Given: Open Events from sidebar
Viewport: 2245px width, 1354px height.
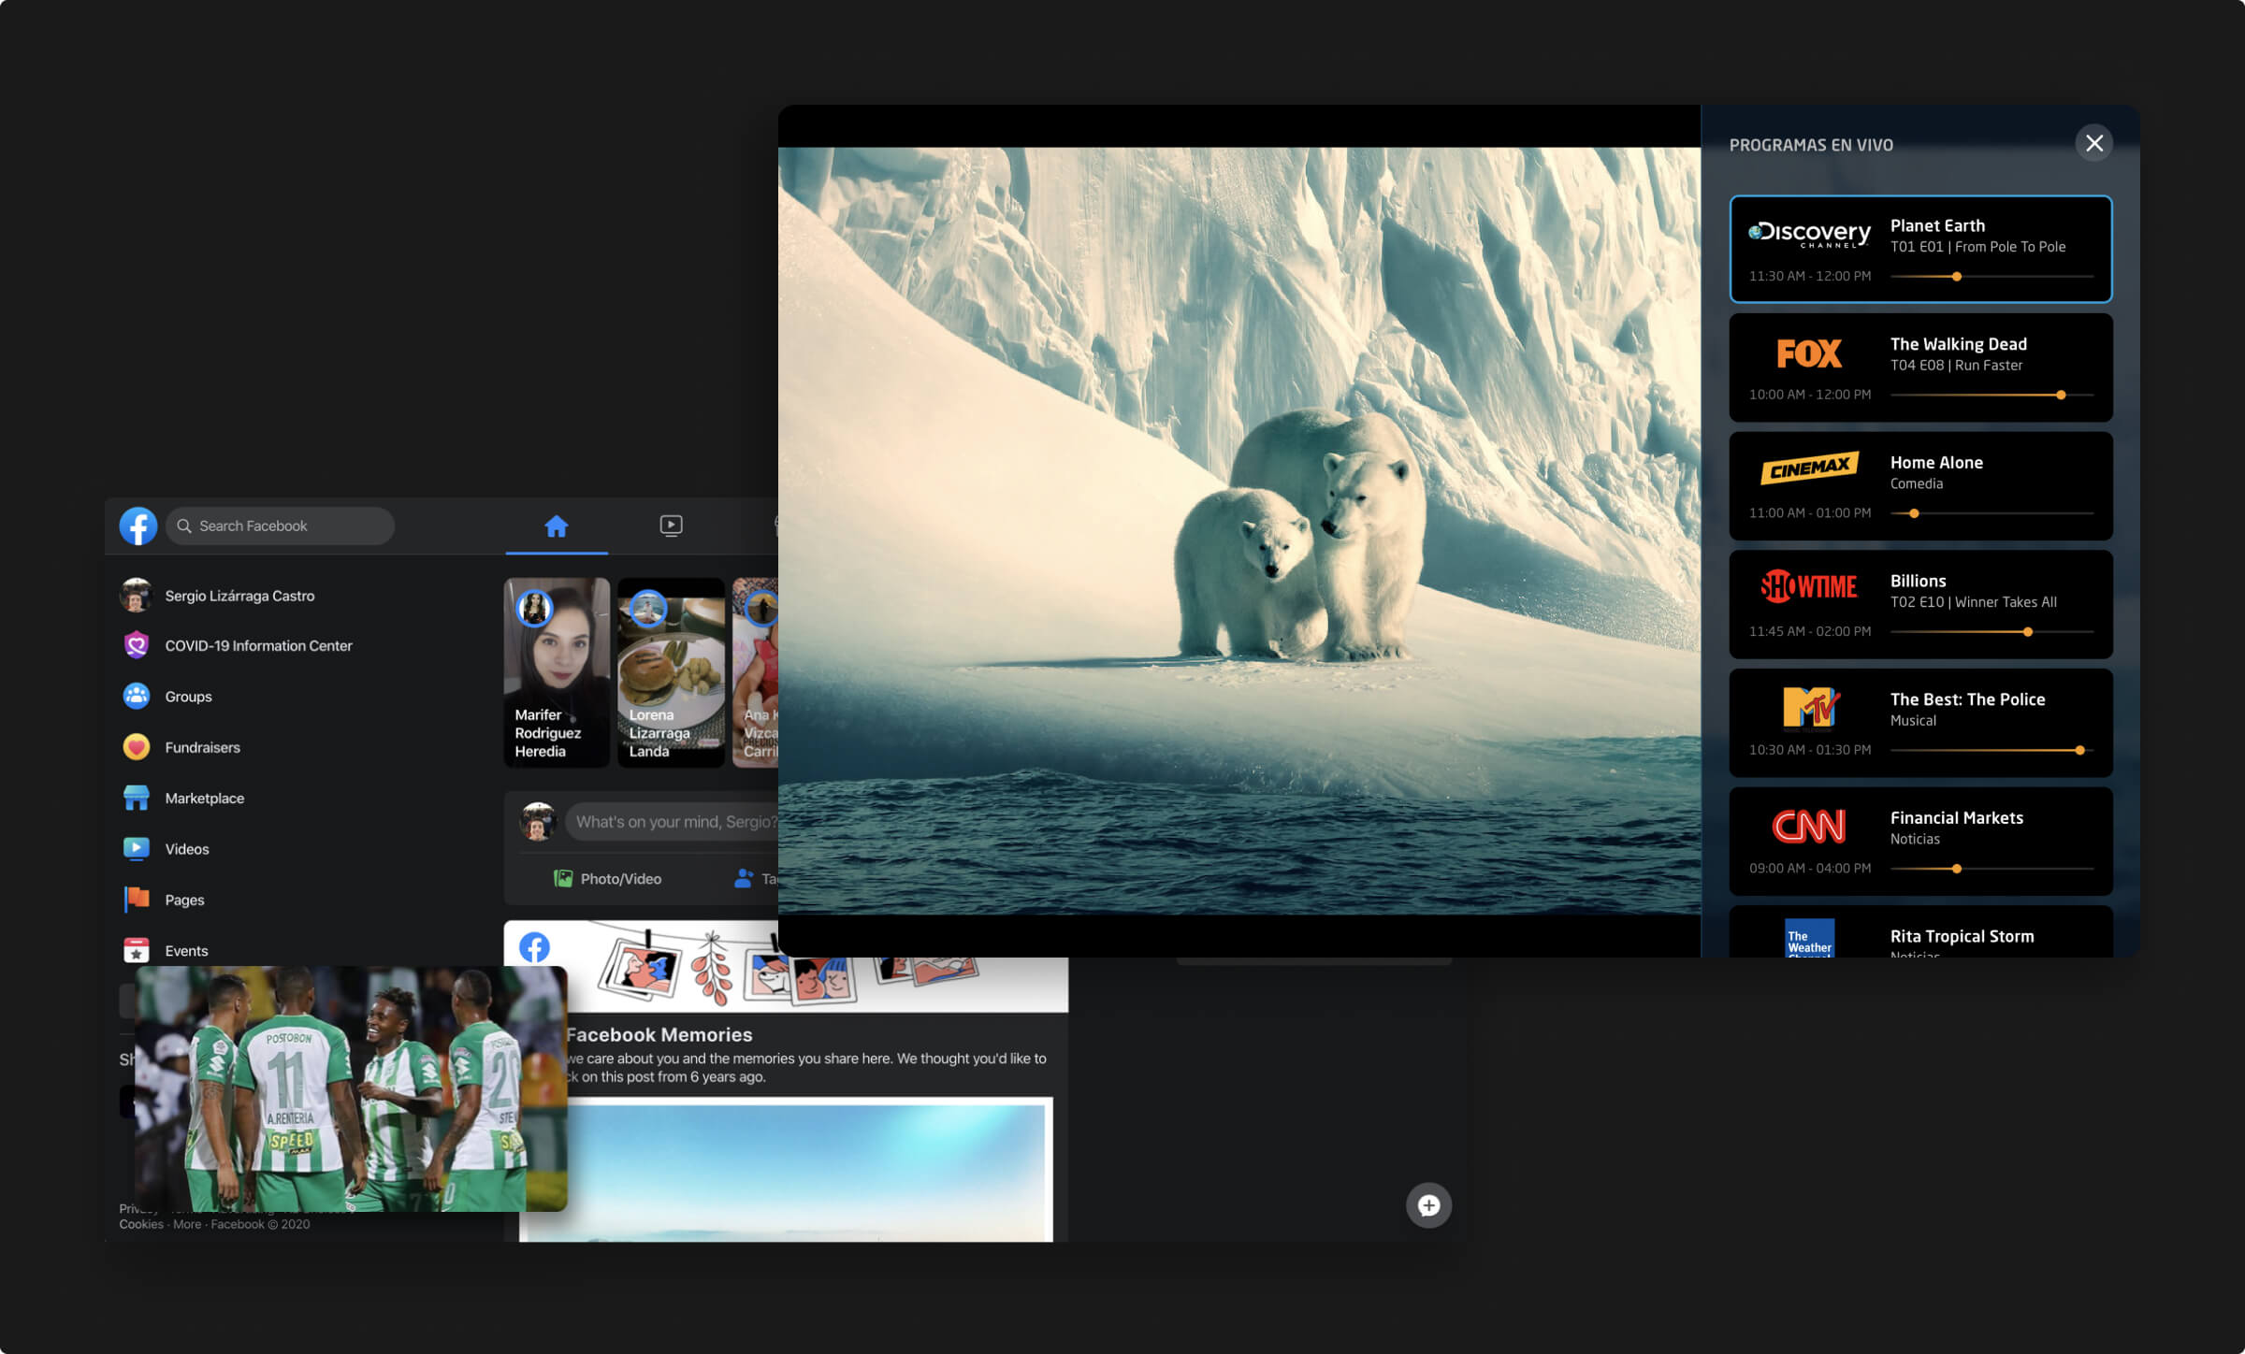Looking at the screenshot, I should (186, 951).
